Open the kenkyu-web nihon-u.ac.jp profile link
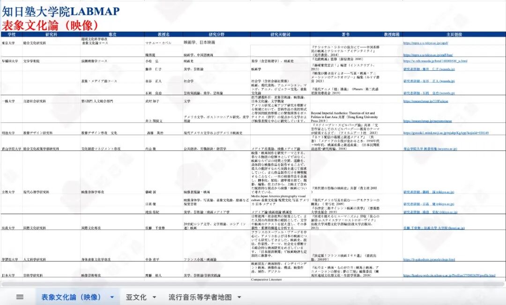The width and height of the screenshot is (506, 305). 449,275
